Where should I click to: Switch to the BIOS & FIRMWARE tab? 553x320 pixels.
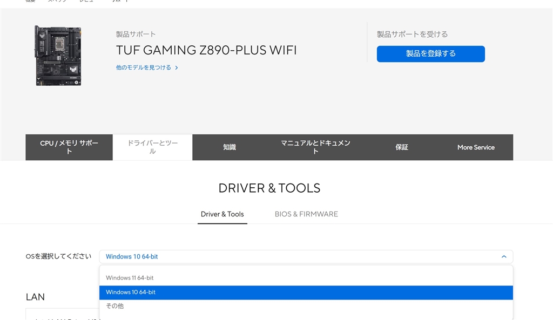[306, 214]
